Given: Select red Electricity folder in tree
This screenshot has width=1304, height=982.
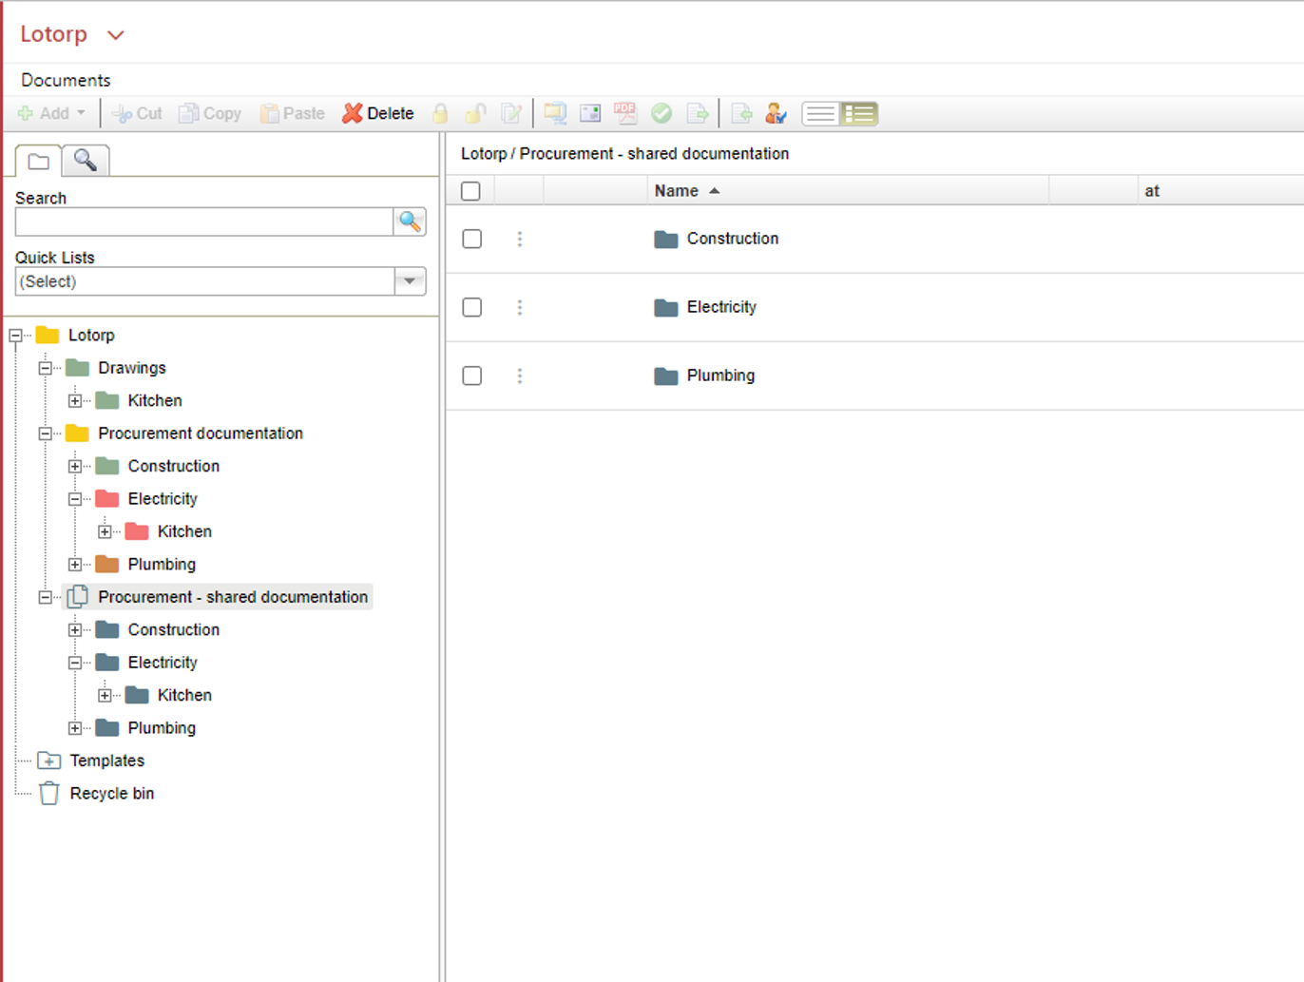Looking at the screenshot, I should pyautogui.click(x=163, y=499).
